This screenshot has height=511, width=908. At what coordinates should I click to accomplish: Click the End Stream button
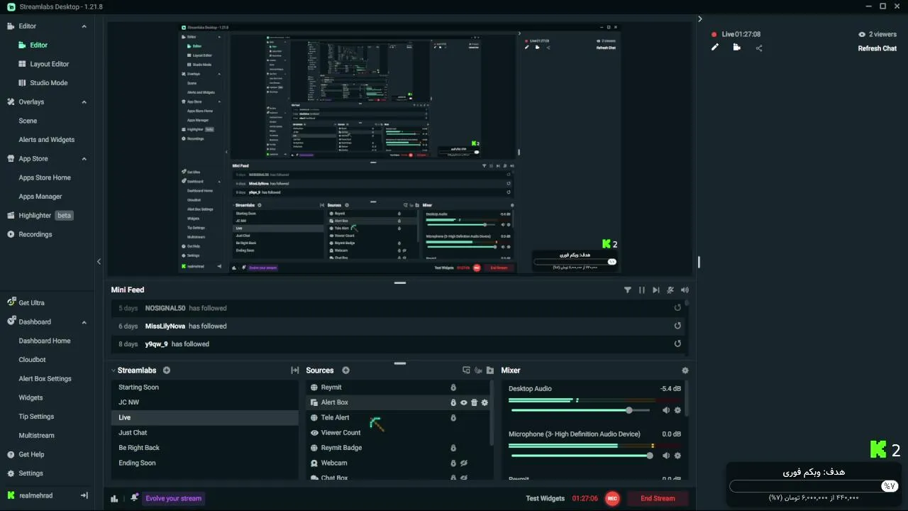(x=658, y=498)
